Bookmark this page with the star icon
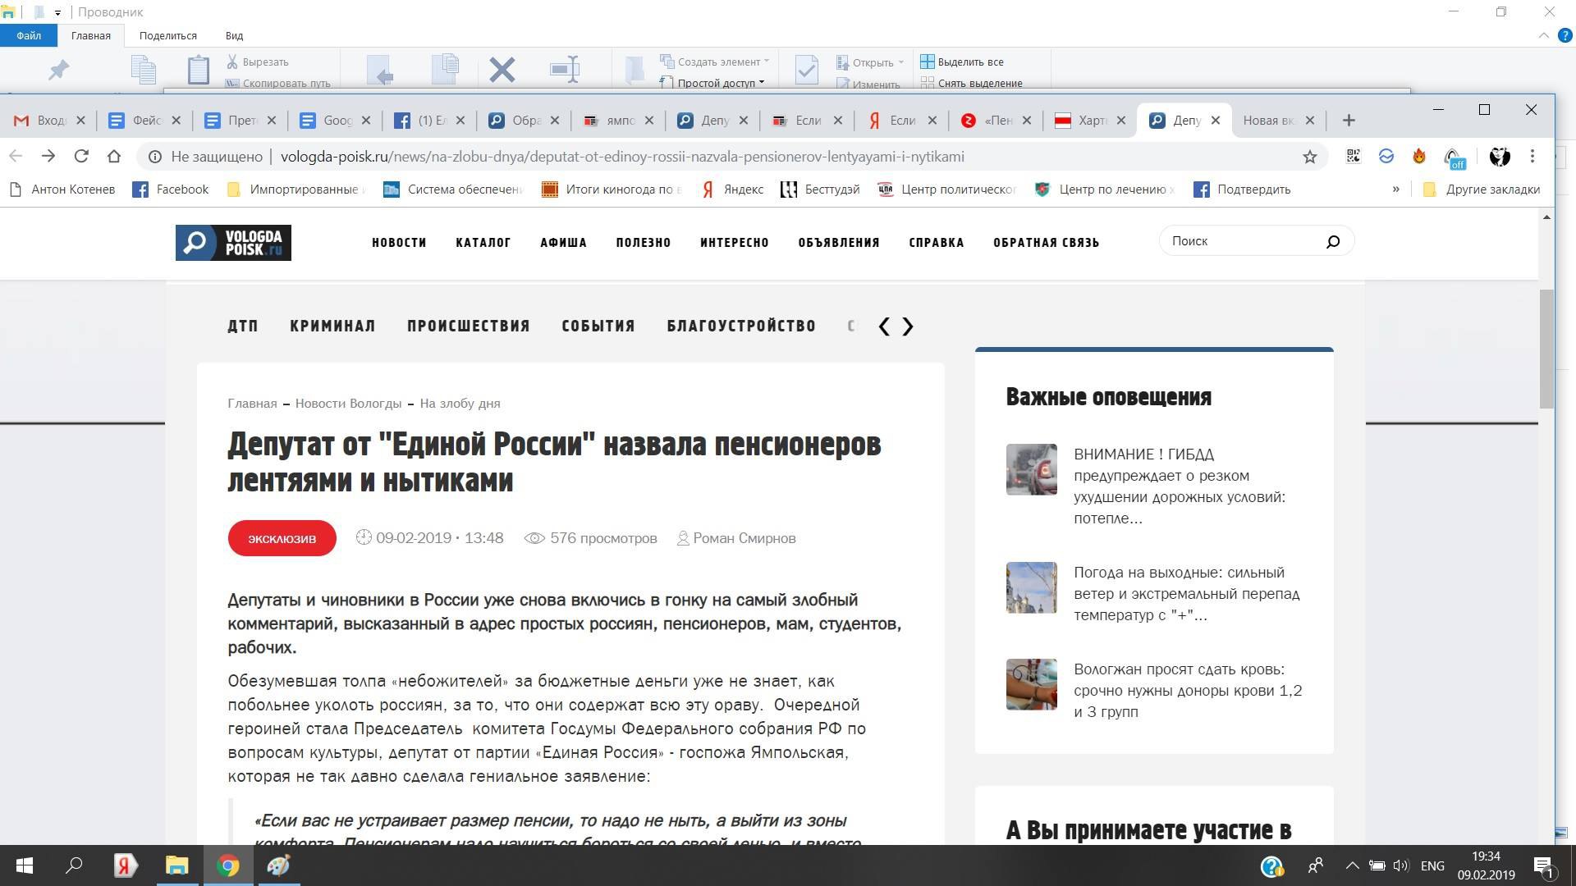The width and height of the screenshot is (1576, 886). (x=1310, y=156)
